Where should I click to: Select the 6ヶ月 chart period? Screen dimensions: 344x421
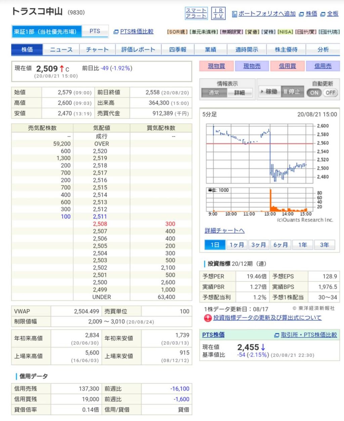tap(281, 245)
